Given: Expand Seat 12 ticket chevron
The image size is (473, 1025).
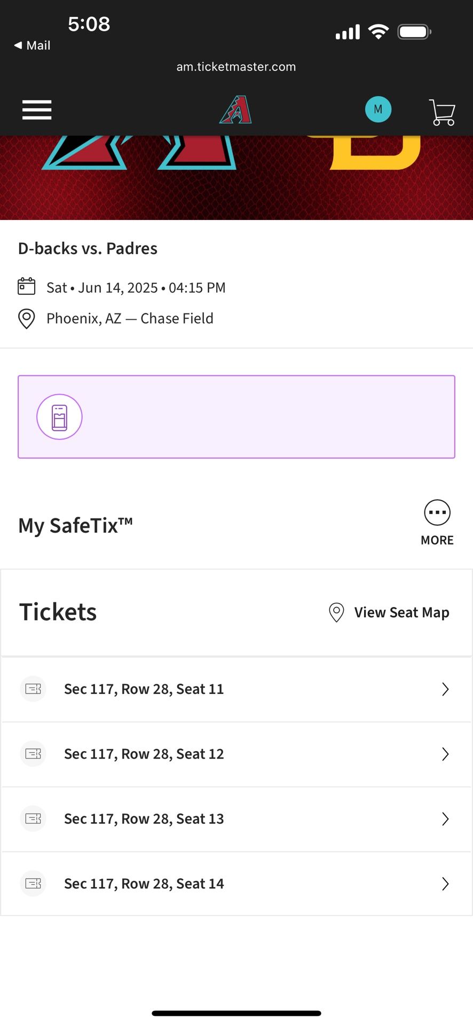Looking at the screenshot, I should tap(445, 754).
